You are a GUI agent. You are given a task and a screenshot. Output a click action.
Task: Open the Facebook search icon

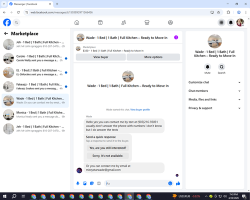coord(16,22)
